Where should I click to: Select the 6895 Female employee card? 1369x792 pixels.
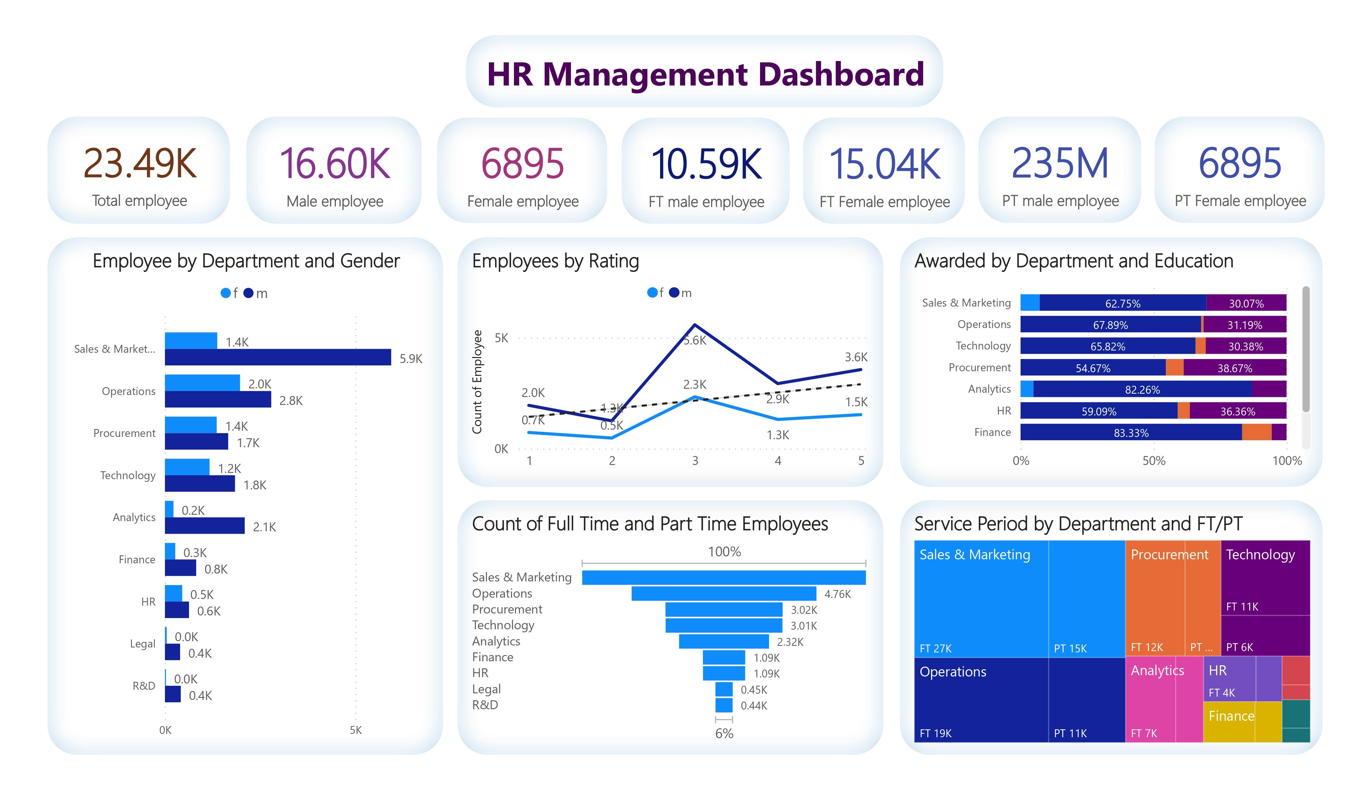[x=523, y=170]
